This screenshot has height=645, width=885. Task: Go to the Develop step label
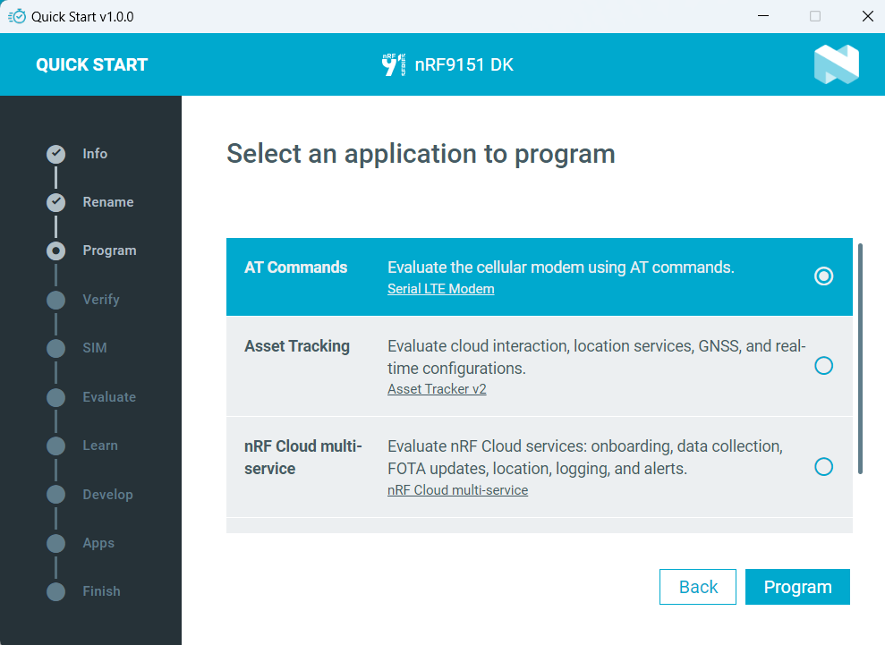click(107, 495)
